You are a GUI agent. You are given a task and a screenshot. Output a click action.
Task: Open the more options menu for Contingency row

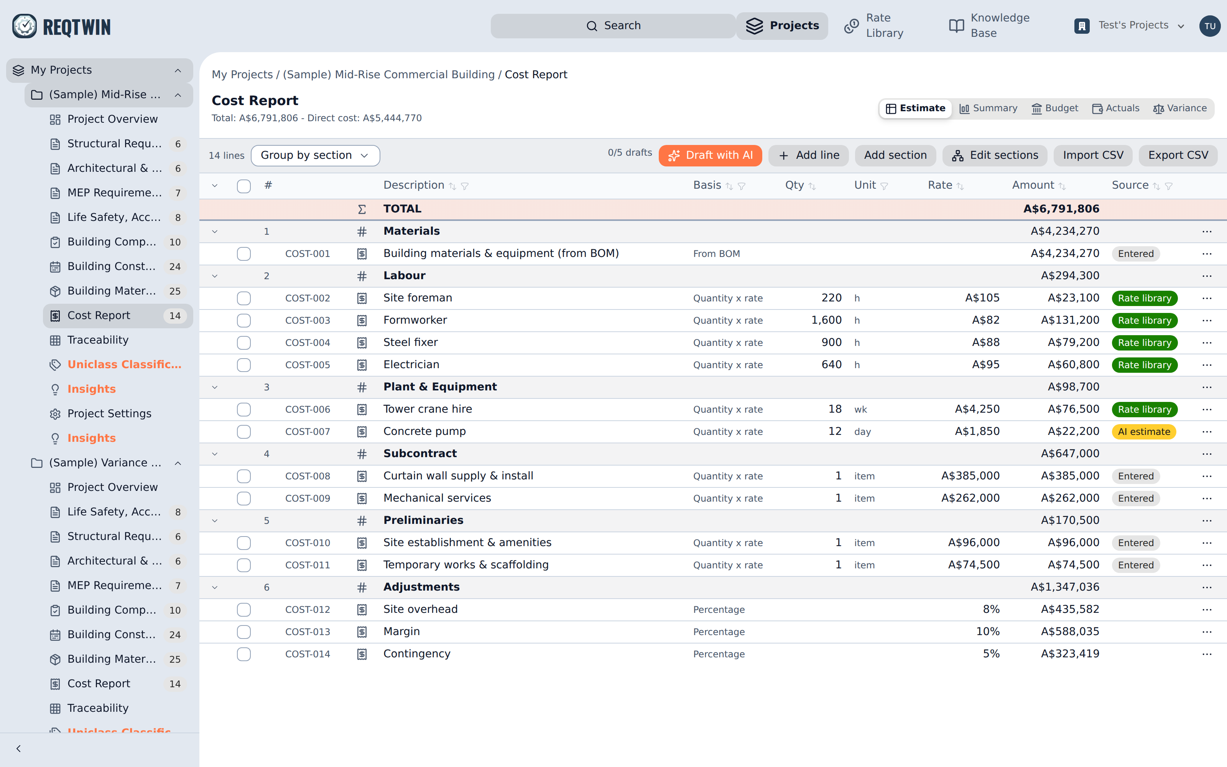tap(1207, 654)
